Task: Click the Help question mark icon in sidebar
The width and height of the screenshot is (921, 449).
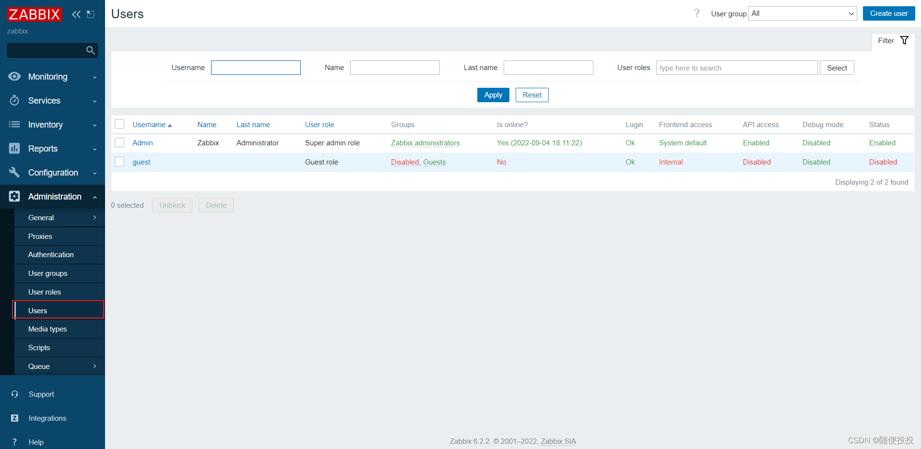Action: coord(14,442)
